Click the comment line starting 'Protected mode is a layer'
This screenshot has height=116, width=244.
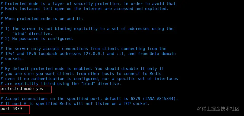coord(88,4)
